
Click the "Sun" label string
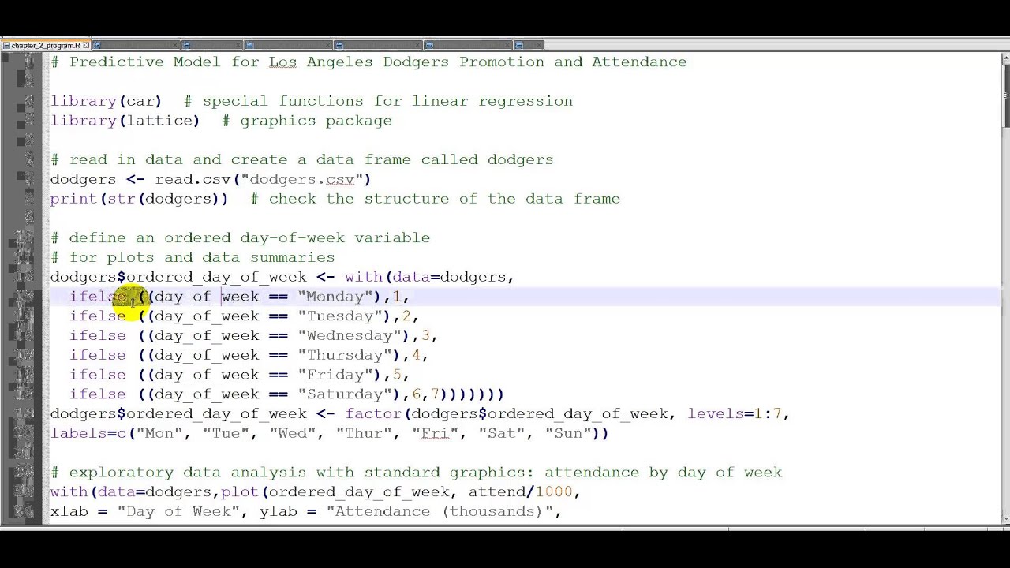tap(568, 433)
